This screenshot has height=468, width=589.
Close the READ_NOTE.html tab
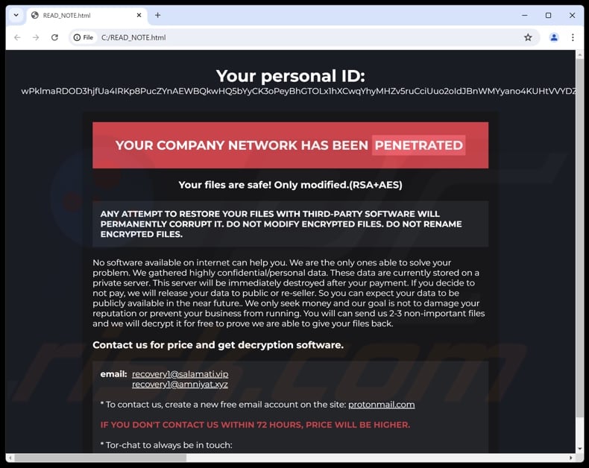[139, 15]
